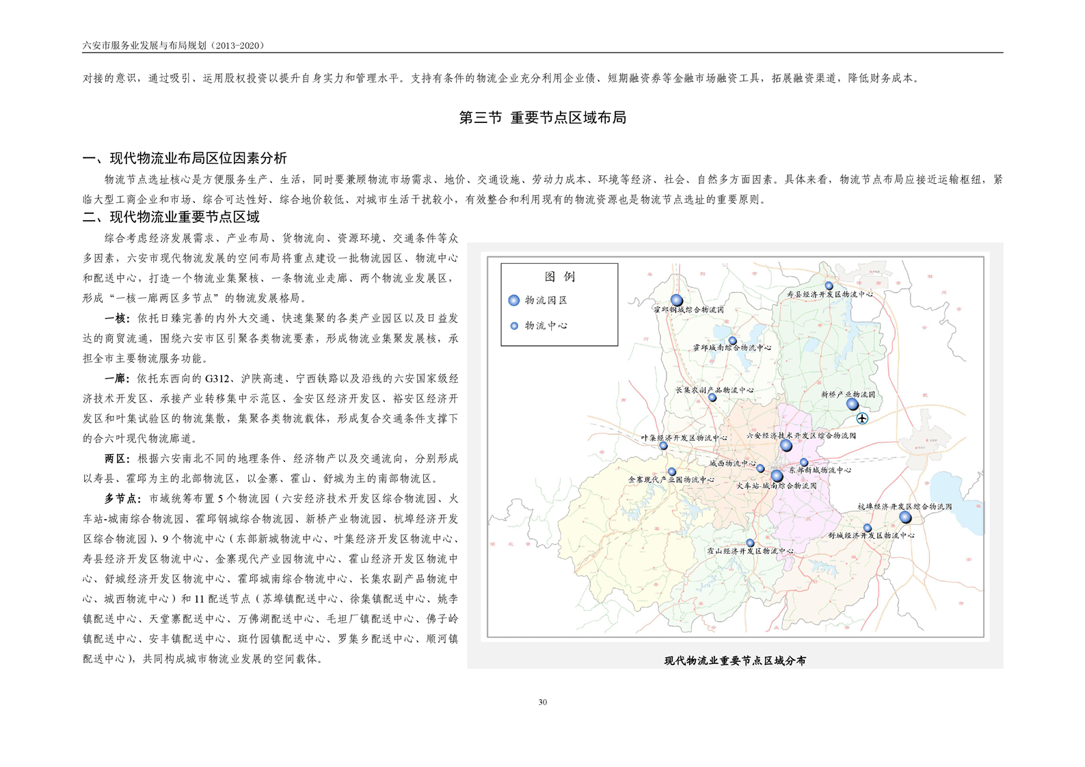Click the map caption 现代物流业重要节点区域分布

[735, 660]
